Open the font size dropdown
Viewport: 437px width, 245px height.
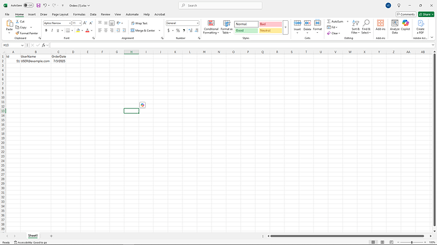(80, 23)
